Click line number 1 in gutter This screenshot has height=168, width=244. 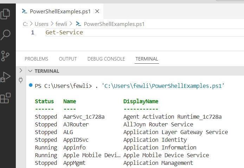point(33,33)
